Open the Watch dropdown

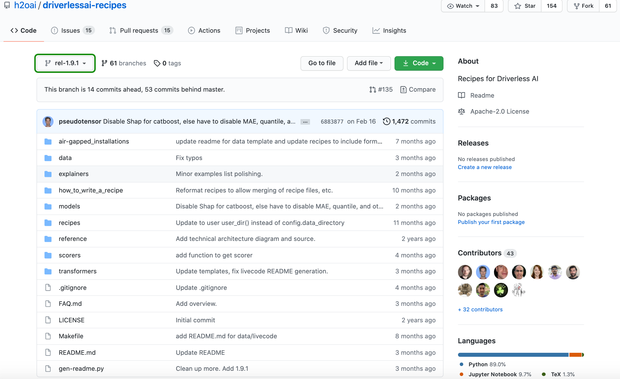click(463, 6)
